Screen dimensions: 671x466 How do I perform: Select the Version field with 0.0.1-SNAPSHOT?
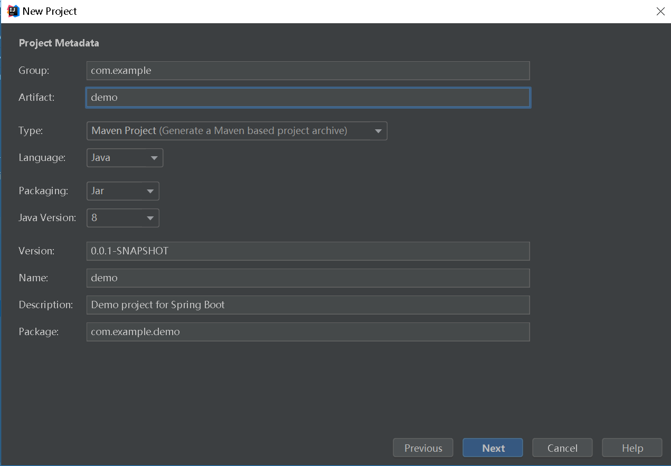[308, 251]
